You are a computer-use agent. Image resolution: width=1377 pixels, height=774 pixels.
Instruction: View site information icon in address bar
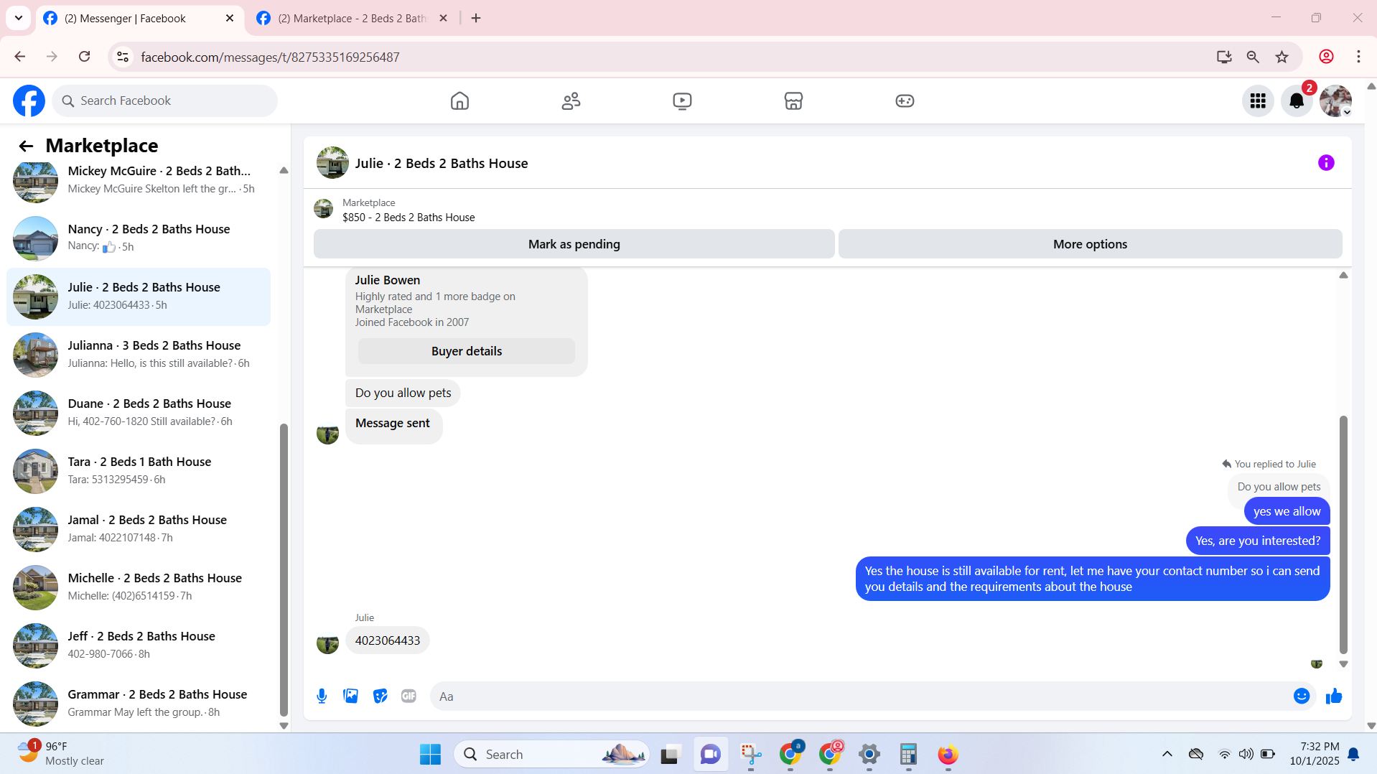[123, 57]
